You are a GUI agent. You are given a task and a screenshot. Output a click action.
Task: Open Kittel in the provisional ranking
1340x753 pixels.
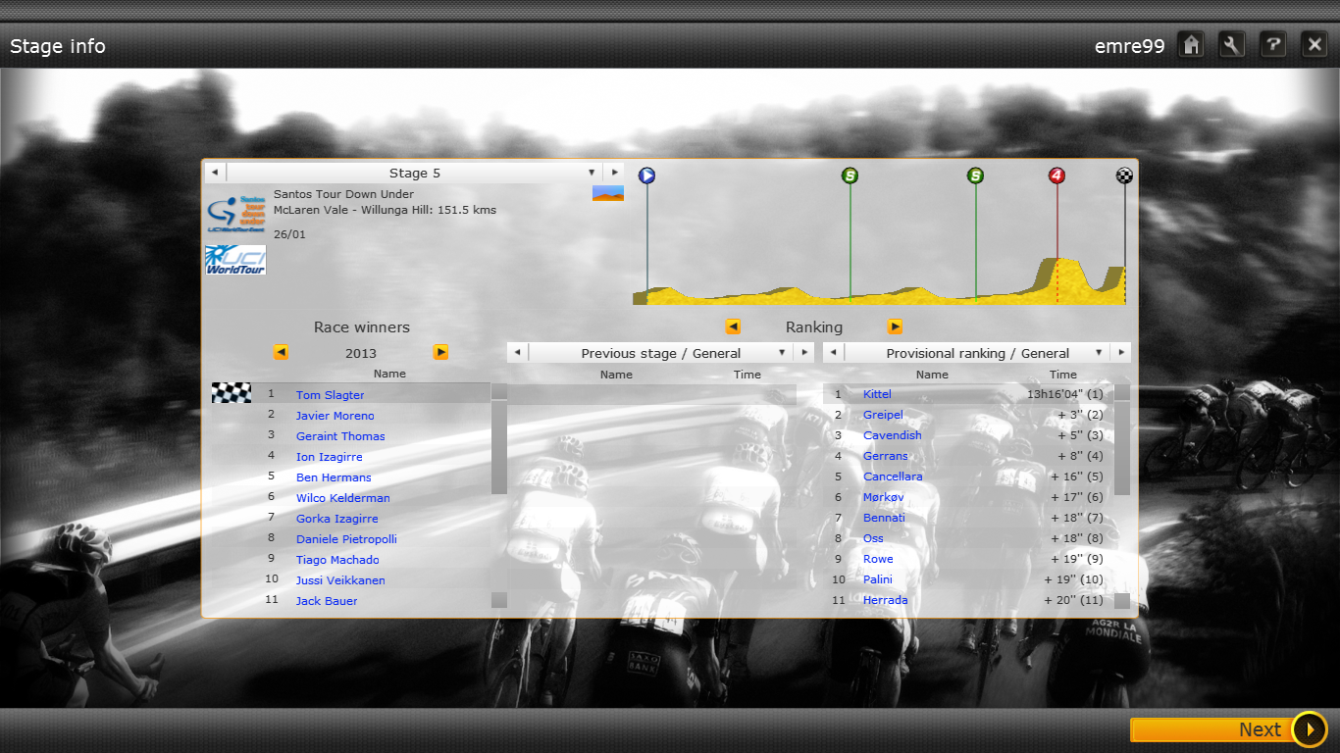[877, 394]
